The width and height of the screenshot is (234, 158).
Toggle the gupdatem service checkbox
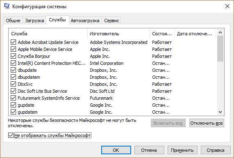pyautogui.click(x=13, y=112)
